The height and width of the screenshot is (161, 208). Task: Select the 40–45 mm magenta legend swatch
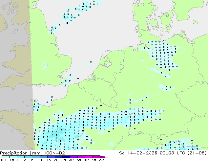(89, 157)
